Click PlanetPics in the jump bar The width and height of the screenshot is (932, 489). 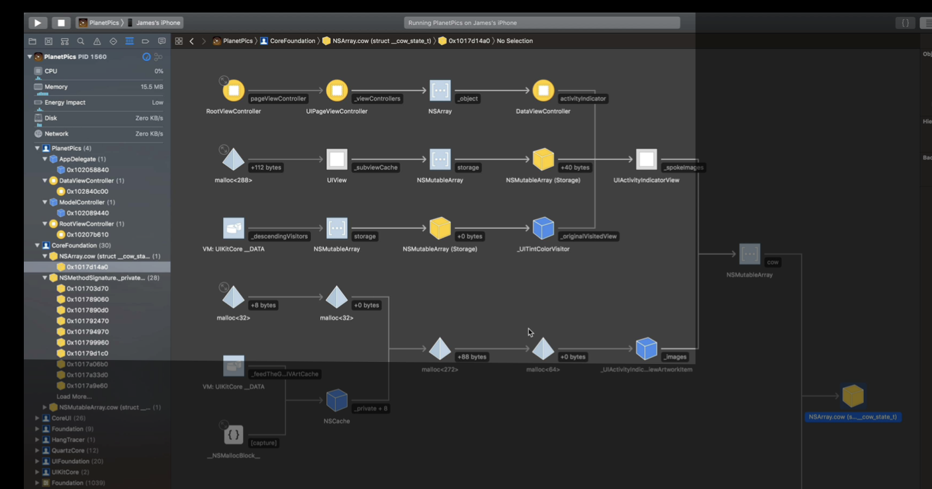coord(233,41)
